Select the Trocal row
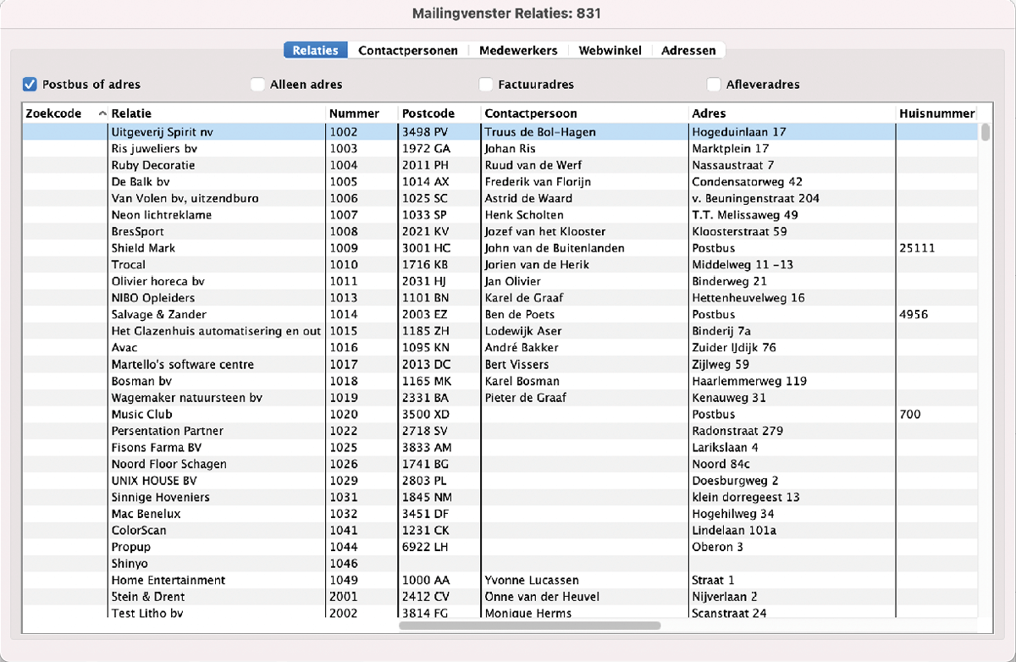 coord(500,265)
